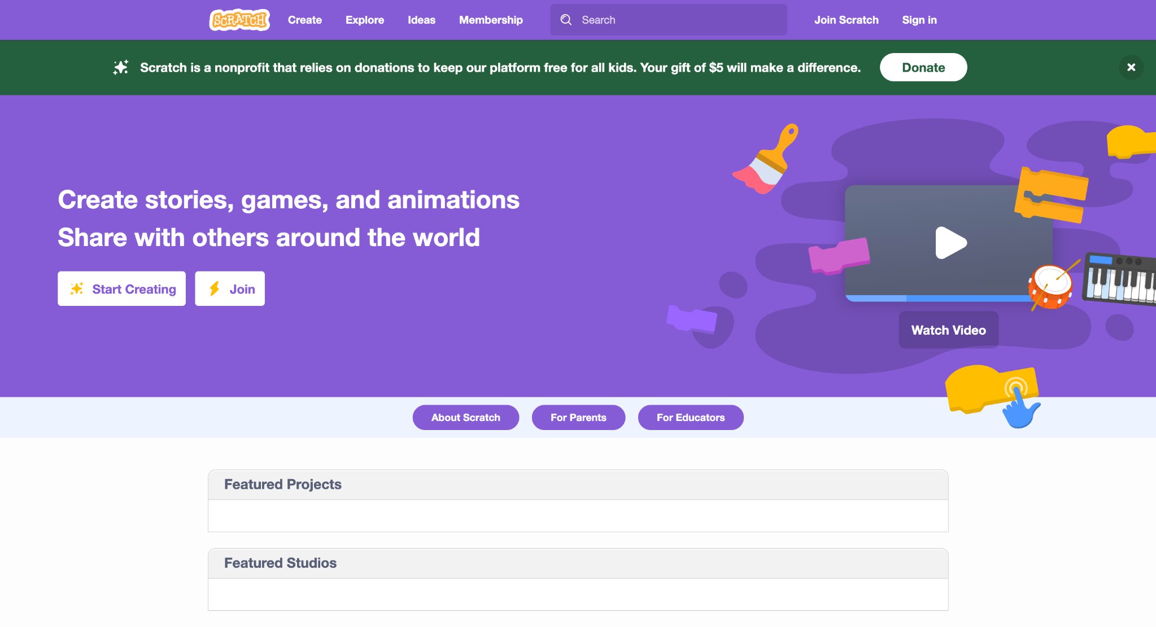Go to the Ideas page
1156x627 pixels.
[421, 20]
